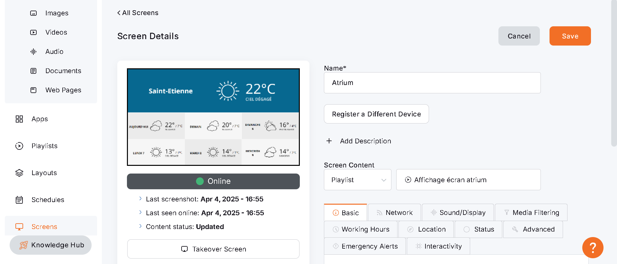Go back to All Screens
The width and height of the screenshot is (617, 264).
(x=138, y=13)
